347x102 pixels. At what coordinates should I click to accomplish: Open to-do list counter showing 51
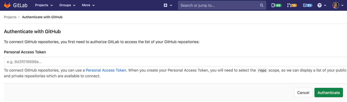[x=308, y=5]
